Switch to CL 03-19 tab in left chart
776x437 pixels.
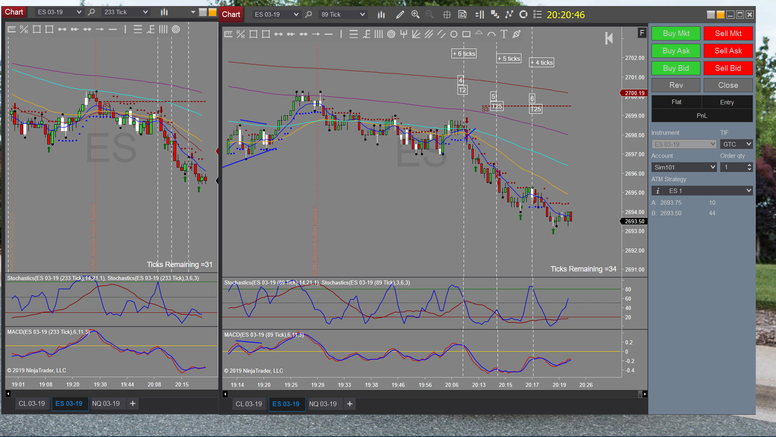[32, 403]
